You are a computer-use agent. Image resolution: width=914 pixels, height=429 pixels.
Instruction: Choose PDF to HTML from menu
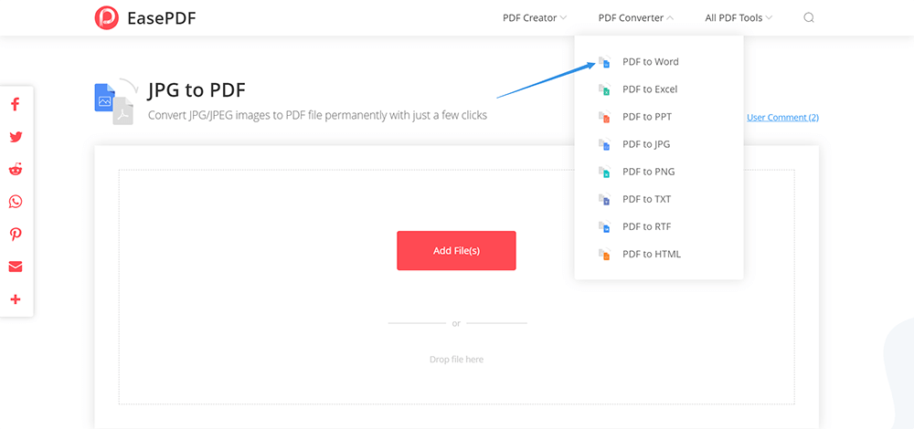[x=651, y=254]
